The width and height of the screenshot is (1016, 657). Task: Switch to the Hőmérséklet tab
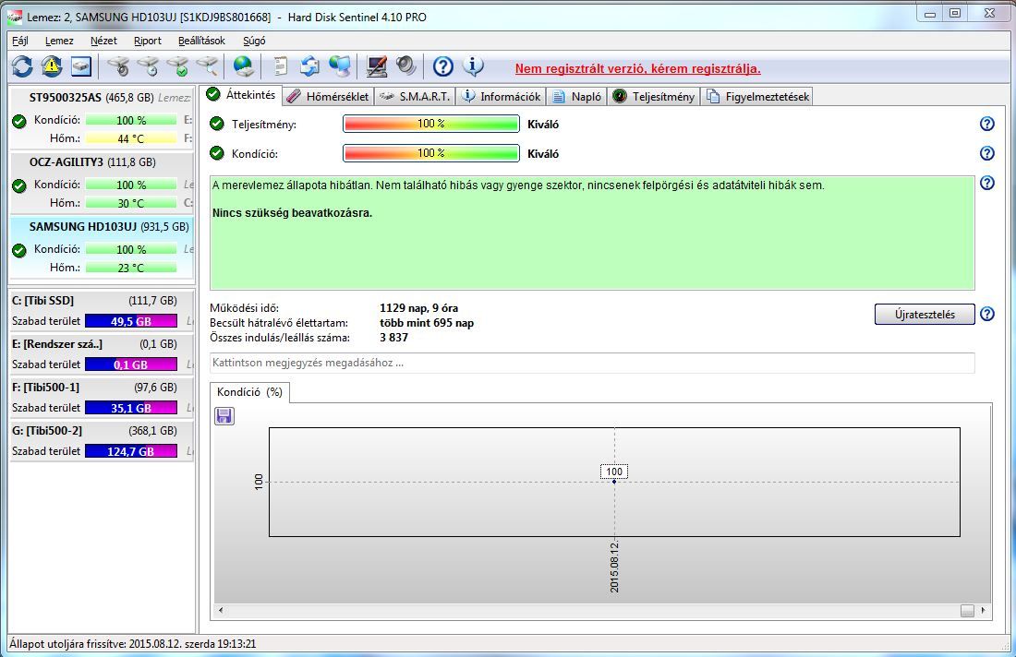329,97
